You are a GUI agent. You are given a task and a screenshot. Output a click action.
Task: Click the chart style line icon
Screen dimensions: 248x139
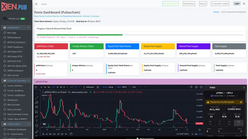[x=72, y=87]
